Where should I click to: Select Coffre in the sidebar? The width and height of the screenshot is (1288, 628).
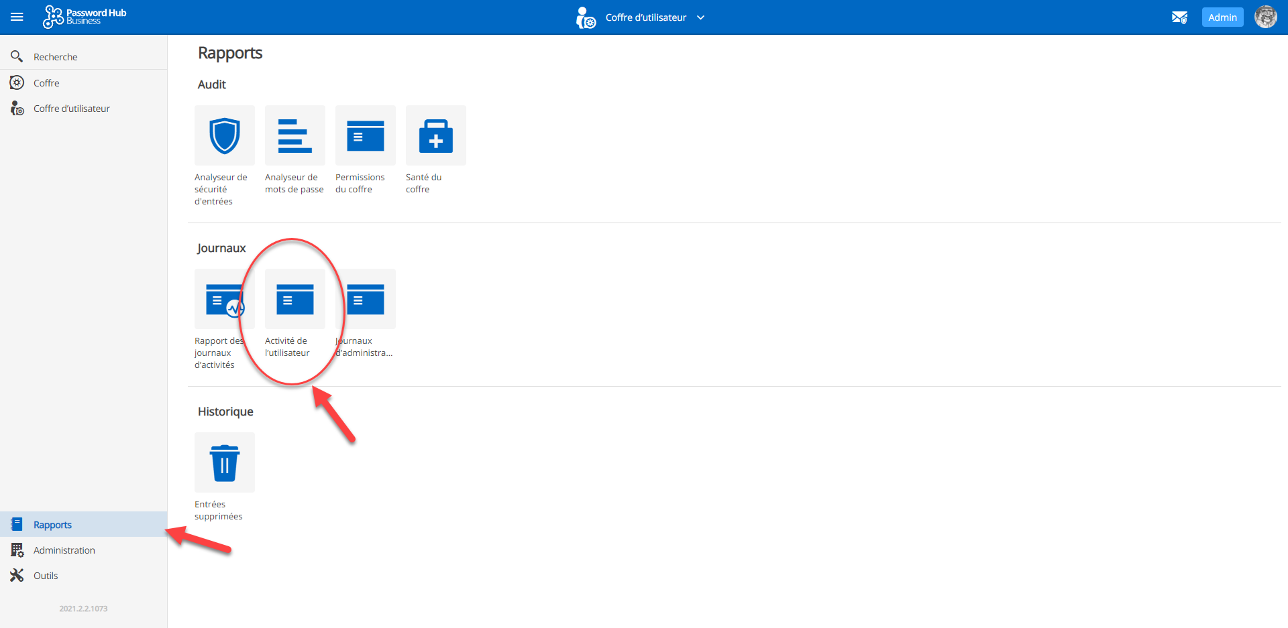coord(46,83)
